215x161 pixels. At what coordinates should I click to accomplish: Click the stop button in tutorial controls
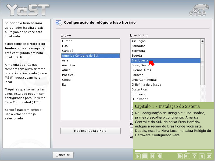pyautogui.click(x=145, y=156)
